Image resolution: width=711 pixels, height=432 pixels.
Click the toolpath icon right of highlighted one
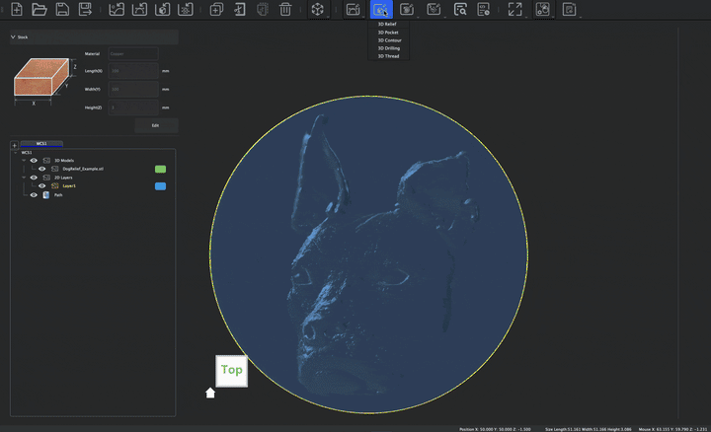[407, 9]
